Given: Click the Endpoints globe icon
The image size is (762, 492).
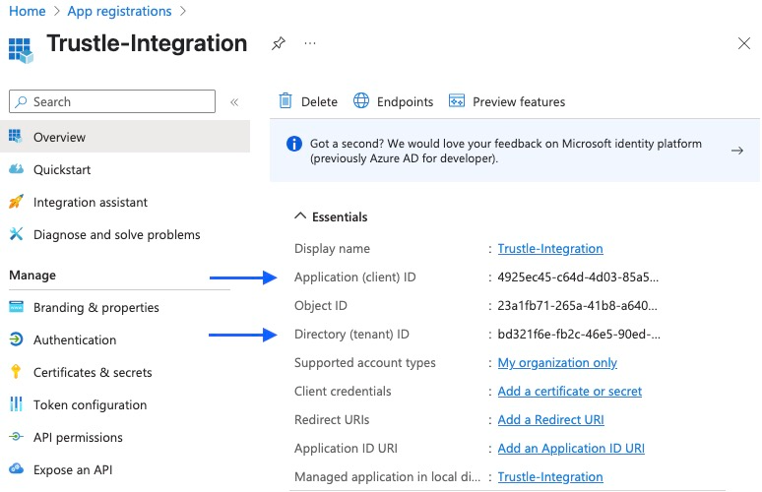Looking at the screenshot, I should (x=361, y=101).
